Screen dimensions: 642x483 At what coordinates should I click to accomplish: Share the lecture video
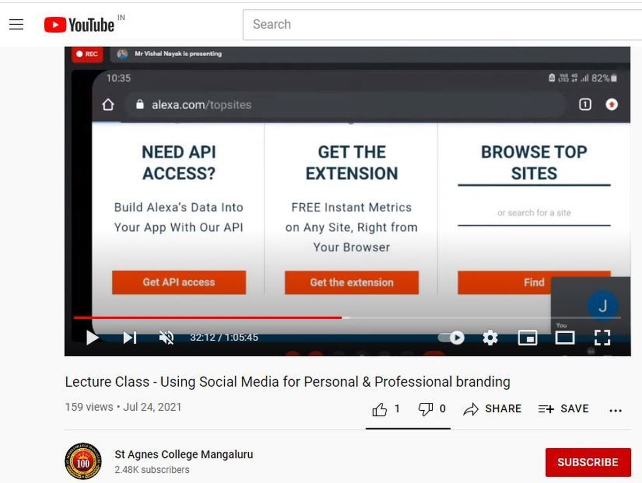(492, 409)
